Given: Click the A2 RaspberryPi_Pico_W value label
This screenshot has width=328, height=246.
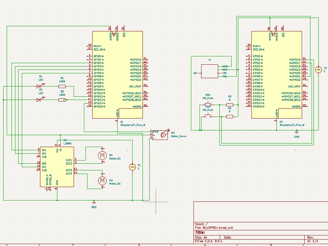Looking at the screenshot, I should point(292,125).
